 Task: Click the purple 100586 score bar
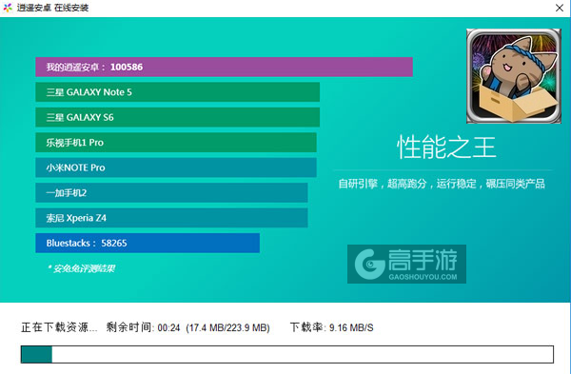click(x=224, y=67)
